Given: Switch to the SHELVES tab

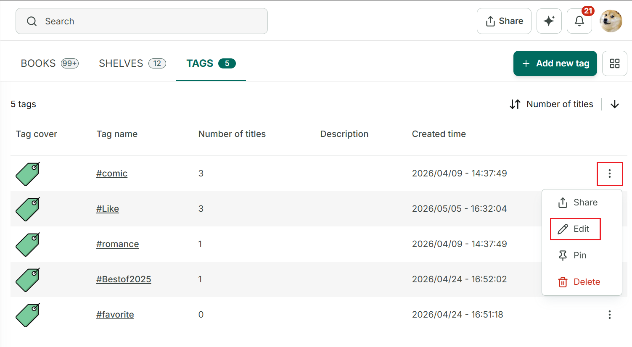Looking at the screenshot, I should (x=132, y=63).
